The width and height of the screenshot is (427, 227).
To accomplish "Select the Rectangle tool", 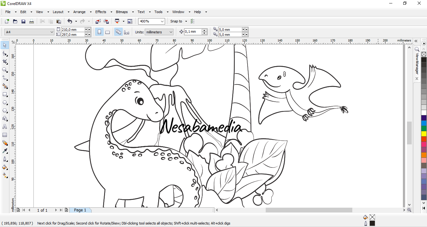I will click(5, 94).
